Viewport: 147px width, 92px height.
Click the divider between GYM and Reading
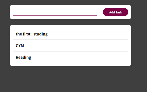tap(70, 51)
